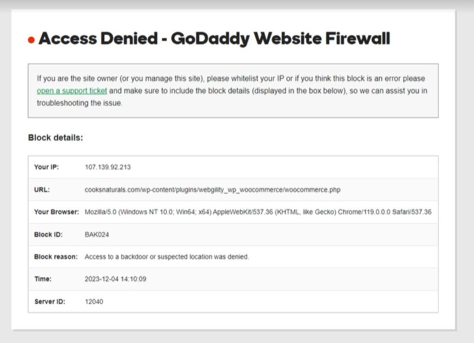The image size is (474, 343).
Task: Click the server ID value 12040
Action: (x=94, y=302)
